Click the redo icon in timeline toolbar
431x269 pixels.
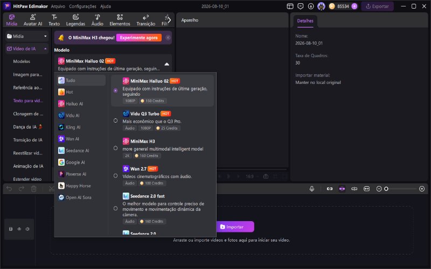(22, 189)
